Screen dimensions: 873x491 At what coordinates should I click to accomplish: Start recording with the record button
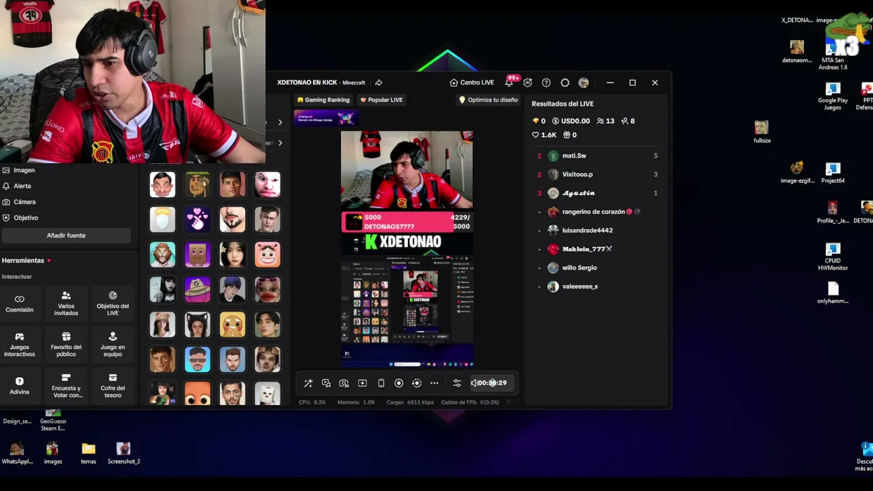399,383
